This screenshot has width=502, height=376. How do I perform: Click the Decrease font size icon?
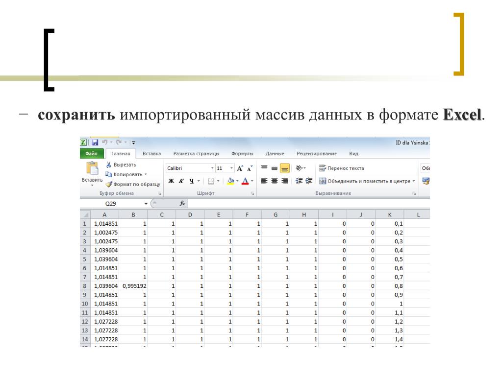click(x=250, y=168)
